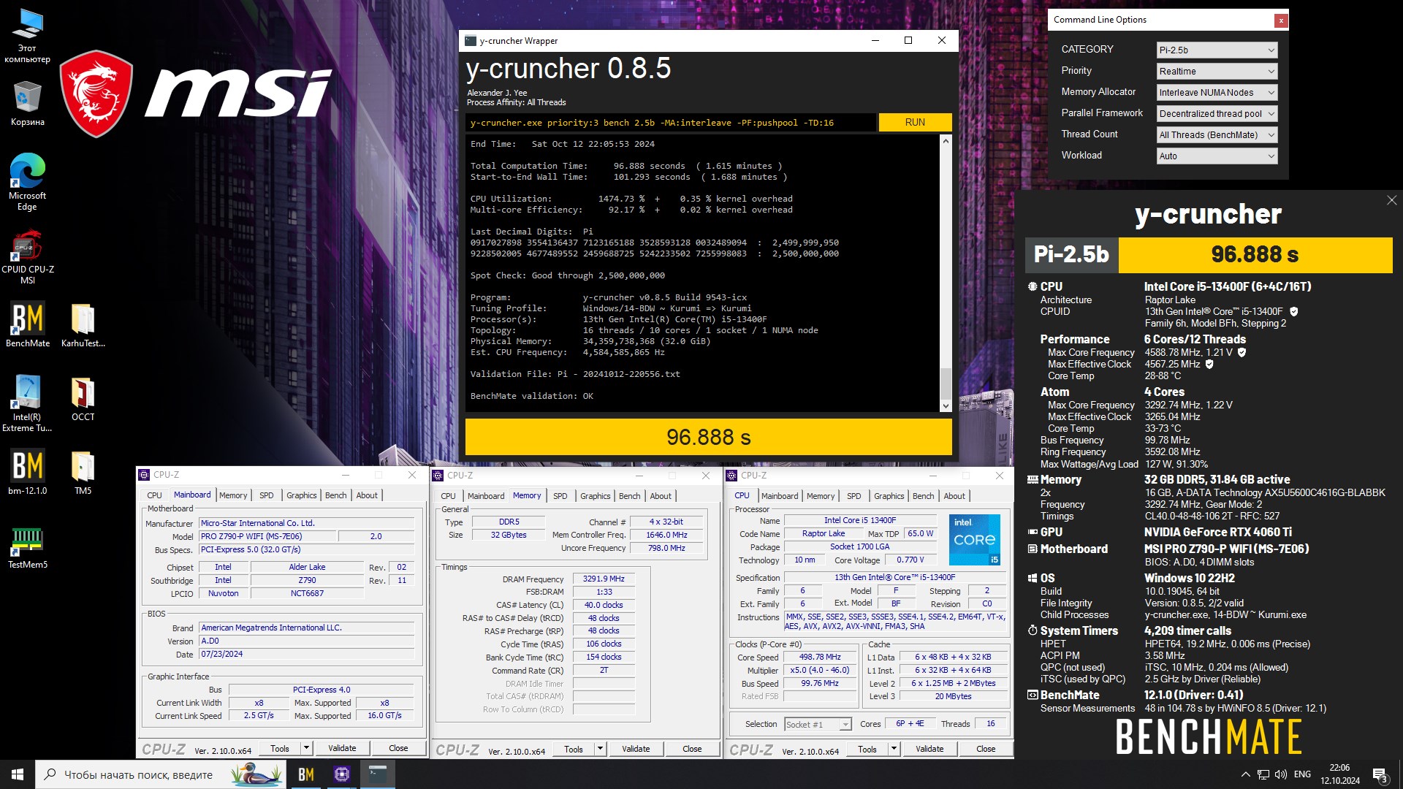Show hidden system tray icons
This screenshot has height=789, width=1403.
tap(1245, 774)
